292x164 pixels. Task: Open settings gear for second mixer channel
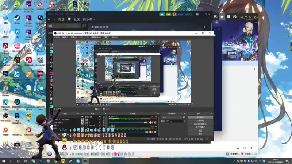click(x=155, y=132)
